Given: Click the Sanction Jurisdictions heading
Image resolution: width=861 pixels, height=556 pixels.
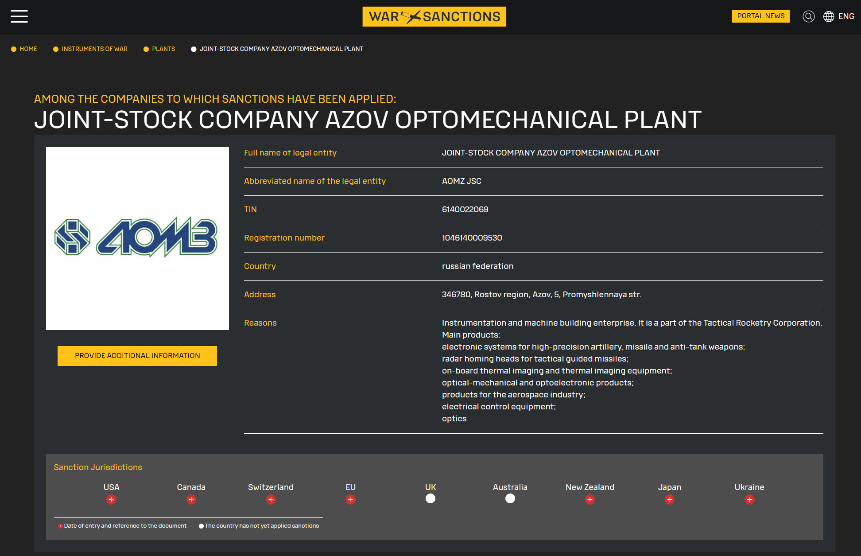Looking at the screenshot, I should pos(98,467).
